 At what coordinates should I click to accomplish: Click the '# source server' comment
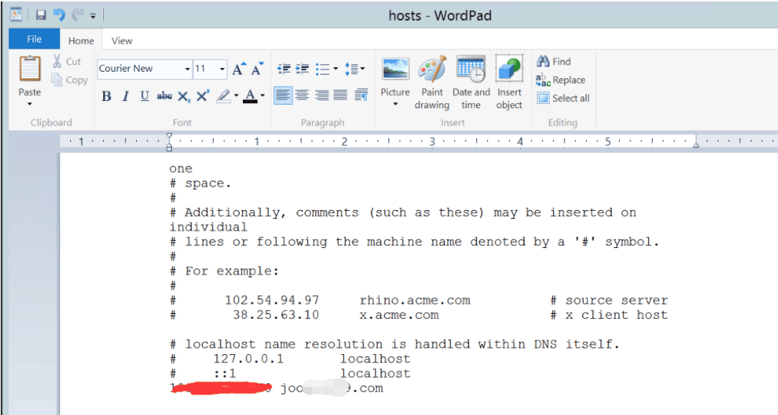click(x=609, y=301)
